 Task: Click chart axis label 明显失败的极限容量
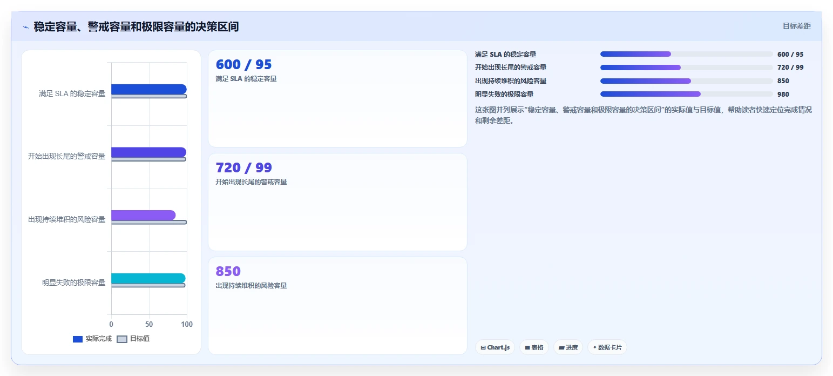click(74, 283)
